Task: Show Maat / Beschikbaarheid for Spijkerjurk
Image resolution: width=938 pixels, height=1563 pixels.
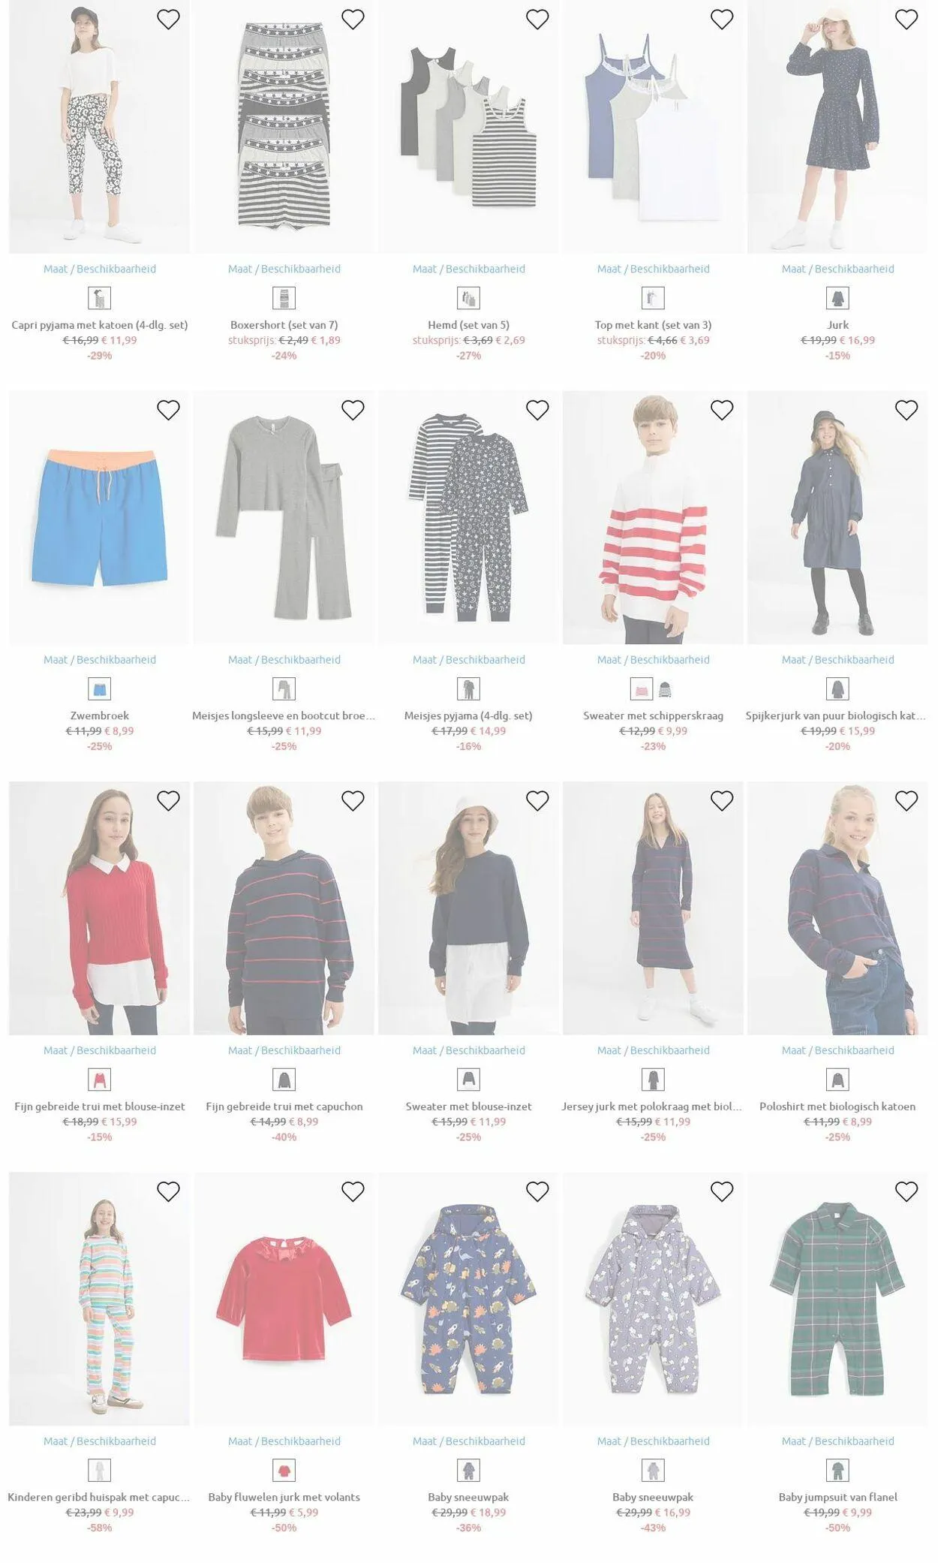Action: click(x=838, y=659)
